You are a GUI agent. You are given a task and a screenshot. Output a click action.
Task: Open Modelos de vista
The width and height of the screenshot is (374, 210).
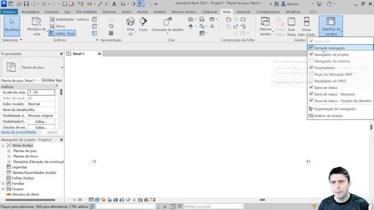point(36,27)
